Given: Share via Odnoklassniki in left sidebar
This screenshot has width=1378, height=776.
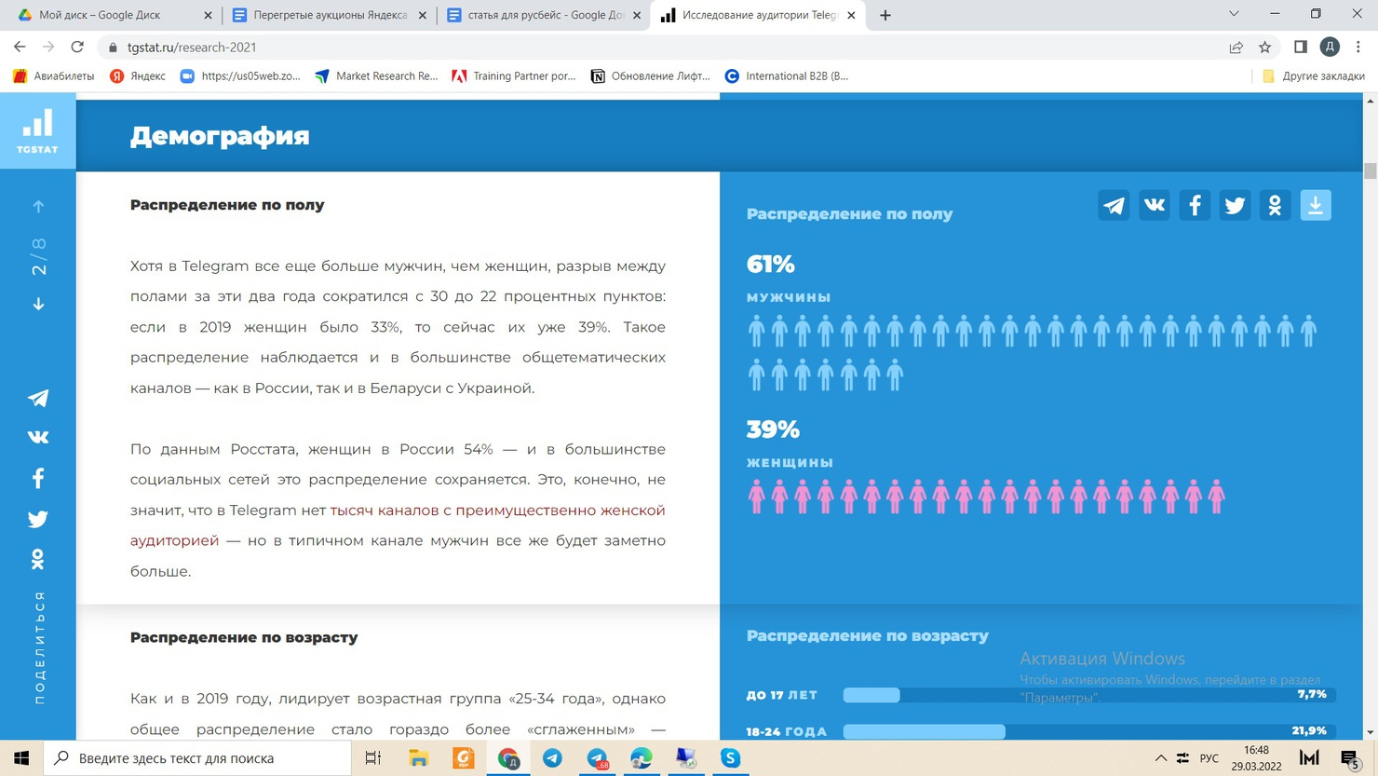Looking at the screenshot, I should 38,559.
